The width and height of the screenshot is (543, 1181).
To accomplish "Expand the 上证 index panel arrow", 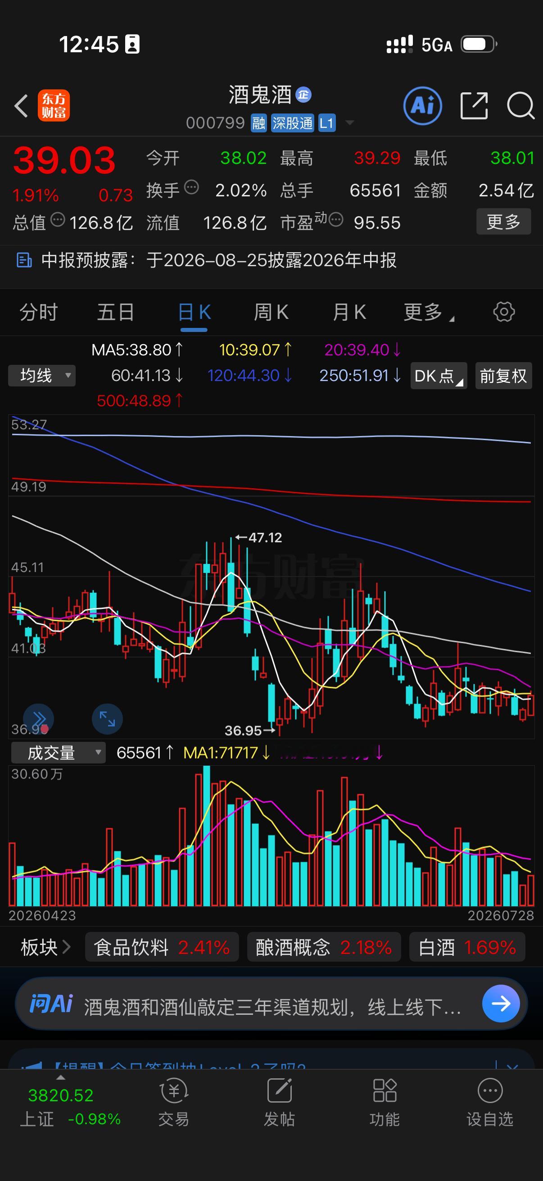I will pos(60,1078).
